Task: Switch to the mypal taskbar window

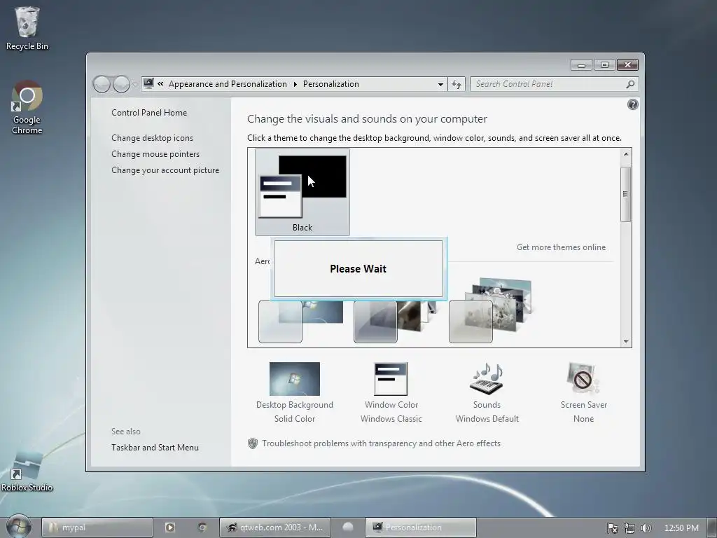Action: [x=97, y=527]
